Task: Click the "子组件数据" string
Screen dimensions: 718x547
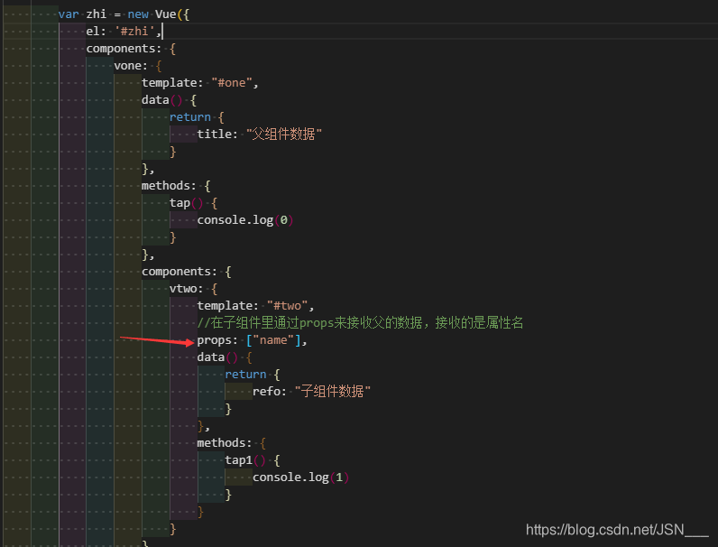Action: tap(333, 392)
